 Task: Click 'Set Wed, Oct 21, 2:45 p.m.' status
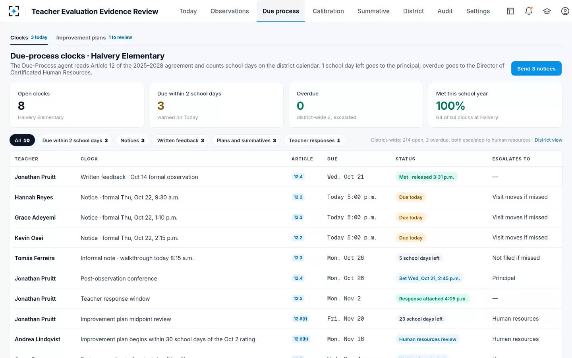coord(429,278)
